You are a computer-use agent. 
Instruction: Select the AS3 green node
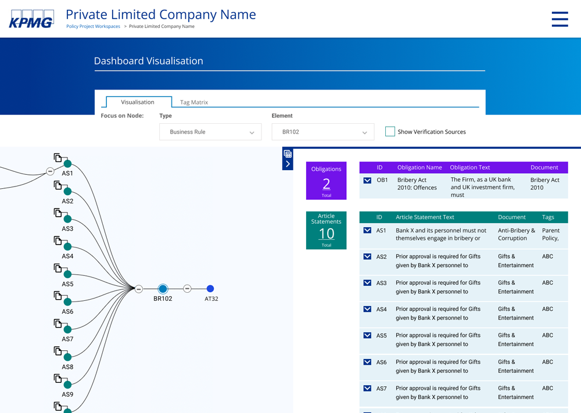point(67,219)
